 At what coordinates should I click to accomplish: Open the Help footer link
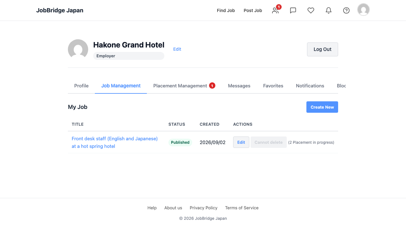(152, 208)
